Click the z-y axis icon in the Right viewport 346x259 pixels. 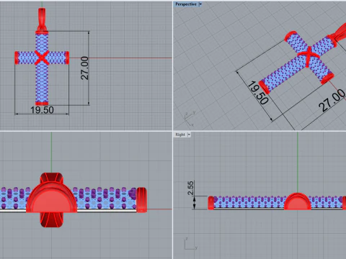tap(191, 244)
